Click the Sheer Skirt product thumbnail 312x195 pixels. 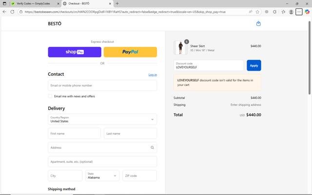point(180,48)
